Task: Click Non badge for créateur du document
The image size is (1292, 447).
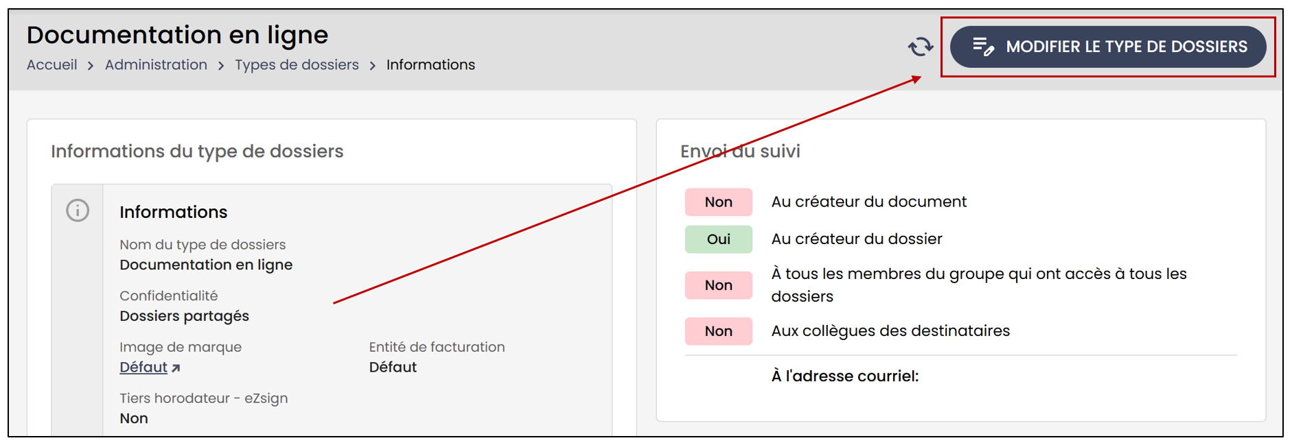Action: click(718, 202)
